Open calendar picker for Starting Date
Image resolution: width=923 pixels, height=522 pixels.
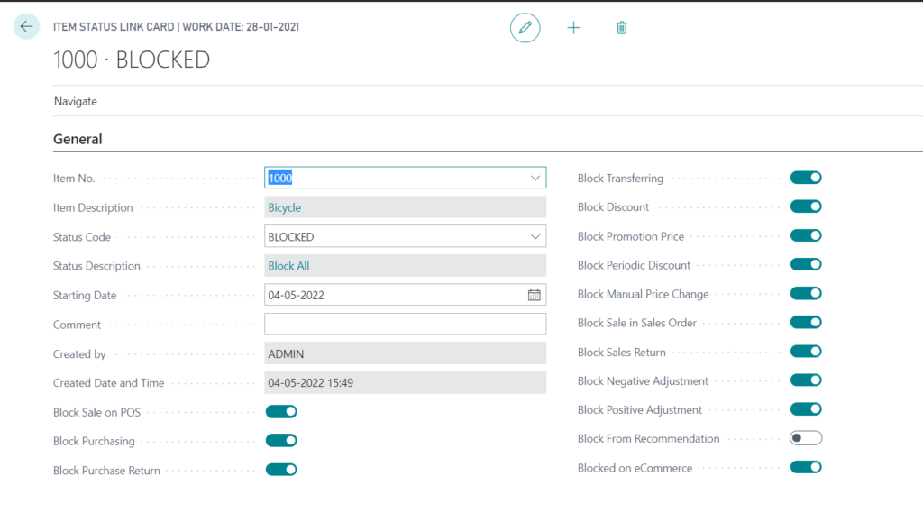[534, 295]
